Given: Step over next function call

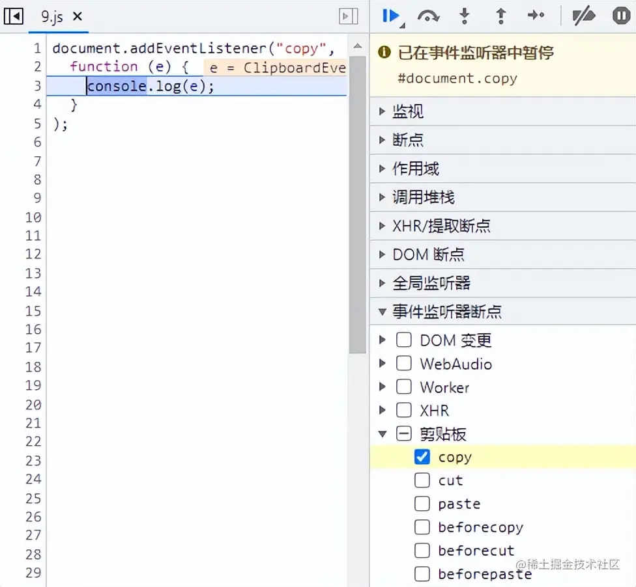Looking at the screenshot, I should coord(428,16).
